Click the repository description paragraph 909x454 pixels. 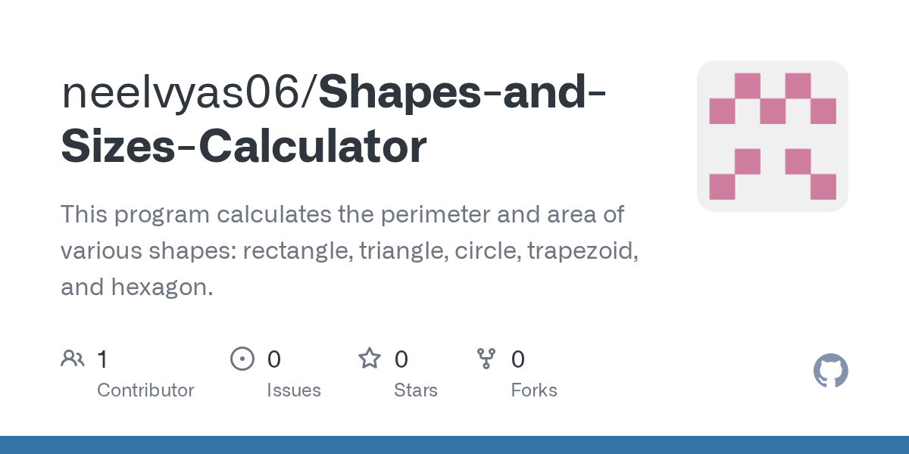tap(349, 250)
